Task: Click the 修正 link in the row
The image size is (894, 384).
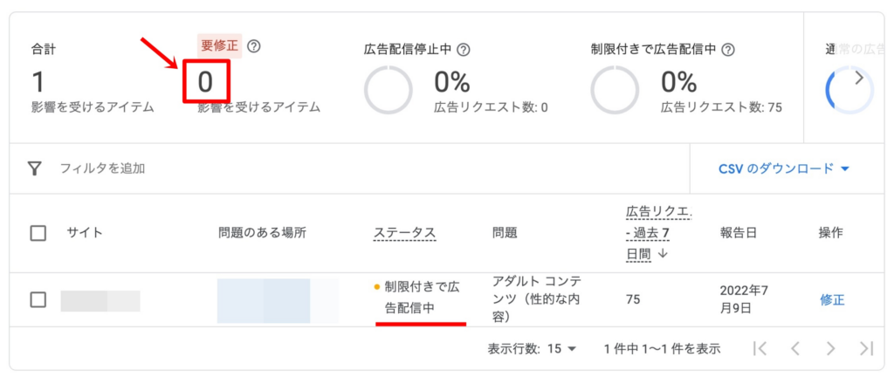Action: [x=832, y=299]
